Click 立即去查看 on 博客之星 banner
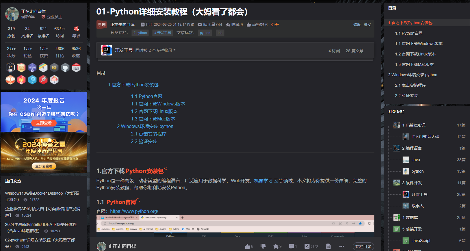 (x=44, y=166)
